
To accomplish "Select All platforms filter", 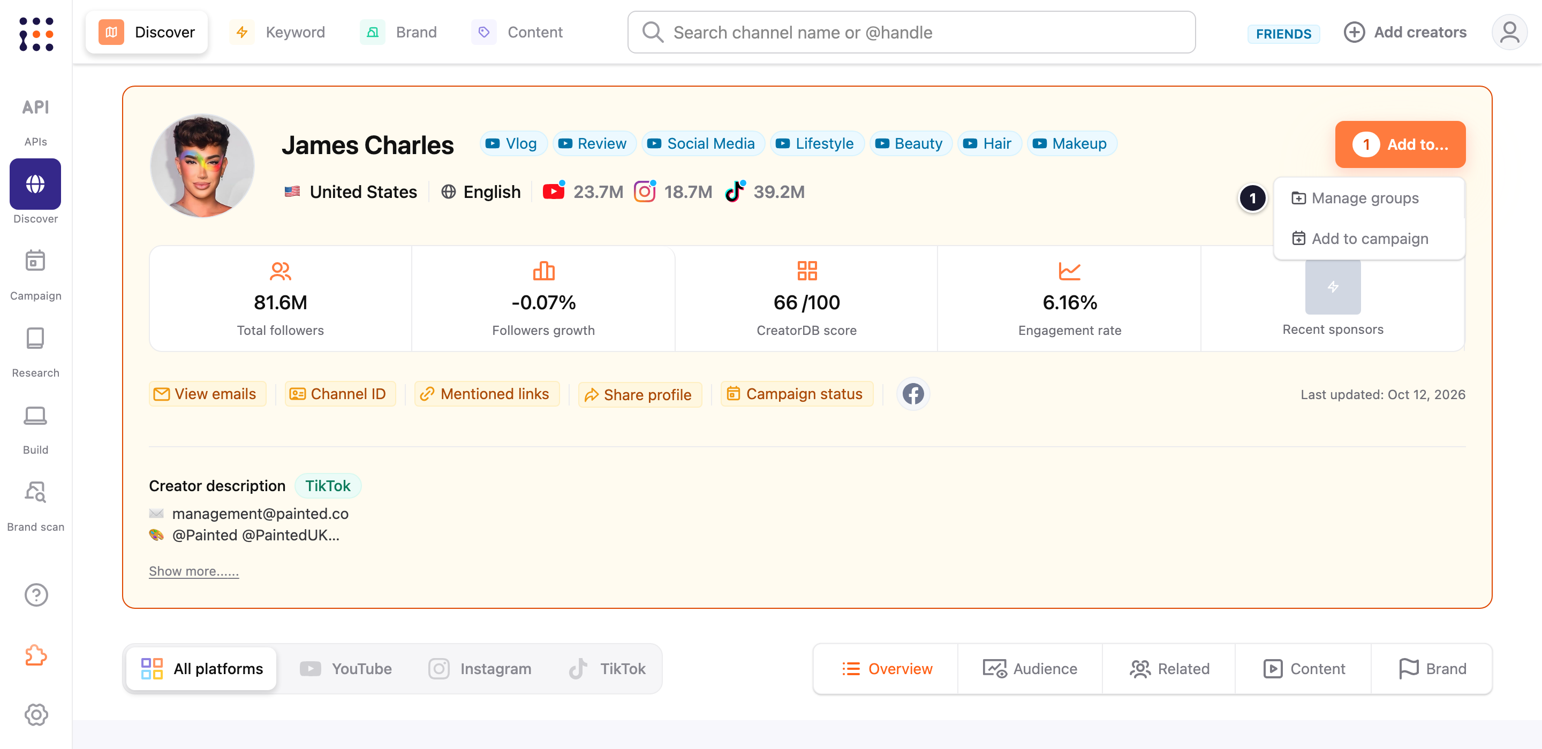I will pyautogui.click(x=202, y=669).
